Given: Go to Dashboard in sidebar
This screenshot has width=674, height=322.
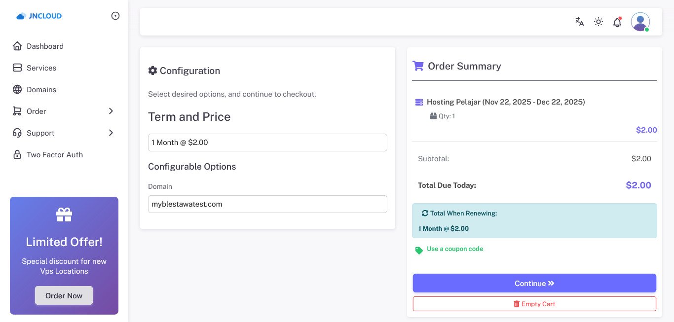Looking at the screenshot, I should pyautogui.click(x=45, y=46).
